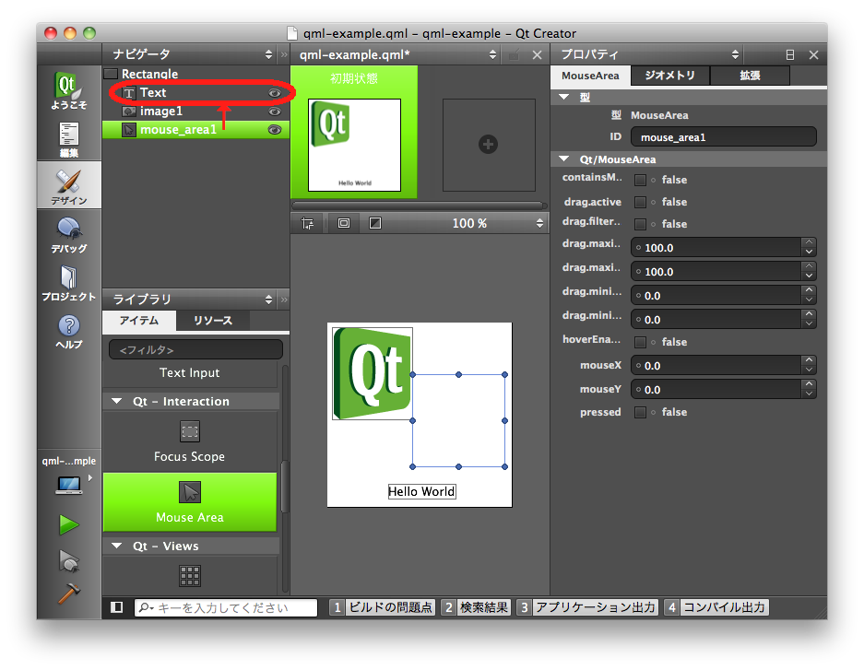Toggle visibility eye for image1
Image resolution: width=864 pixels, height=670 pixels.
tap(274, 112)
